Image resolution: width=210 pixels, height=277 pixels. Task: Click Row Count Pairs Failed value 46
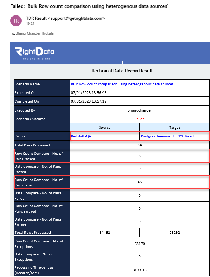[x=140, y=182]
